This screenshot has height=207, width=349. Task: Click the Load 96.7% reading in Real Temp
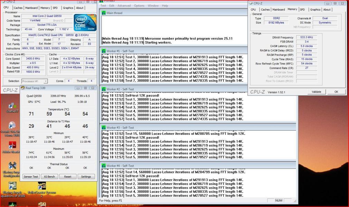click(x=58, y=102)
